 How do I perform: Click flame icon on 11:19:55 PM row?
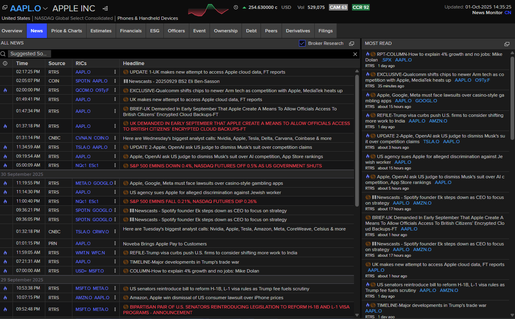[5, 183]
